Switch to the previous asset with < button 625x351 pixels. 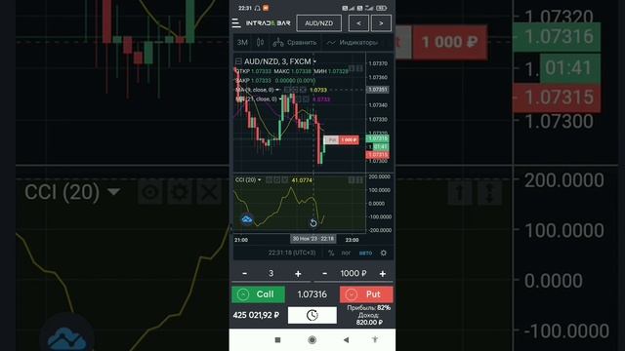pos(358,23)
